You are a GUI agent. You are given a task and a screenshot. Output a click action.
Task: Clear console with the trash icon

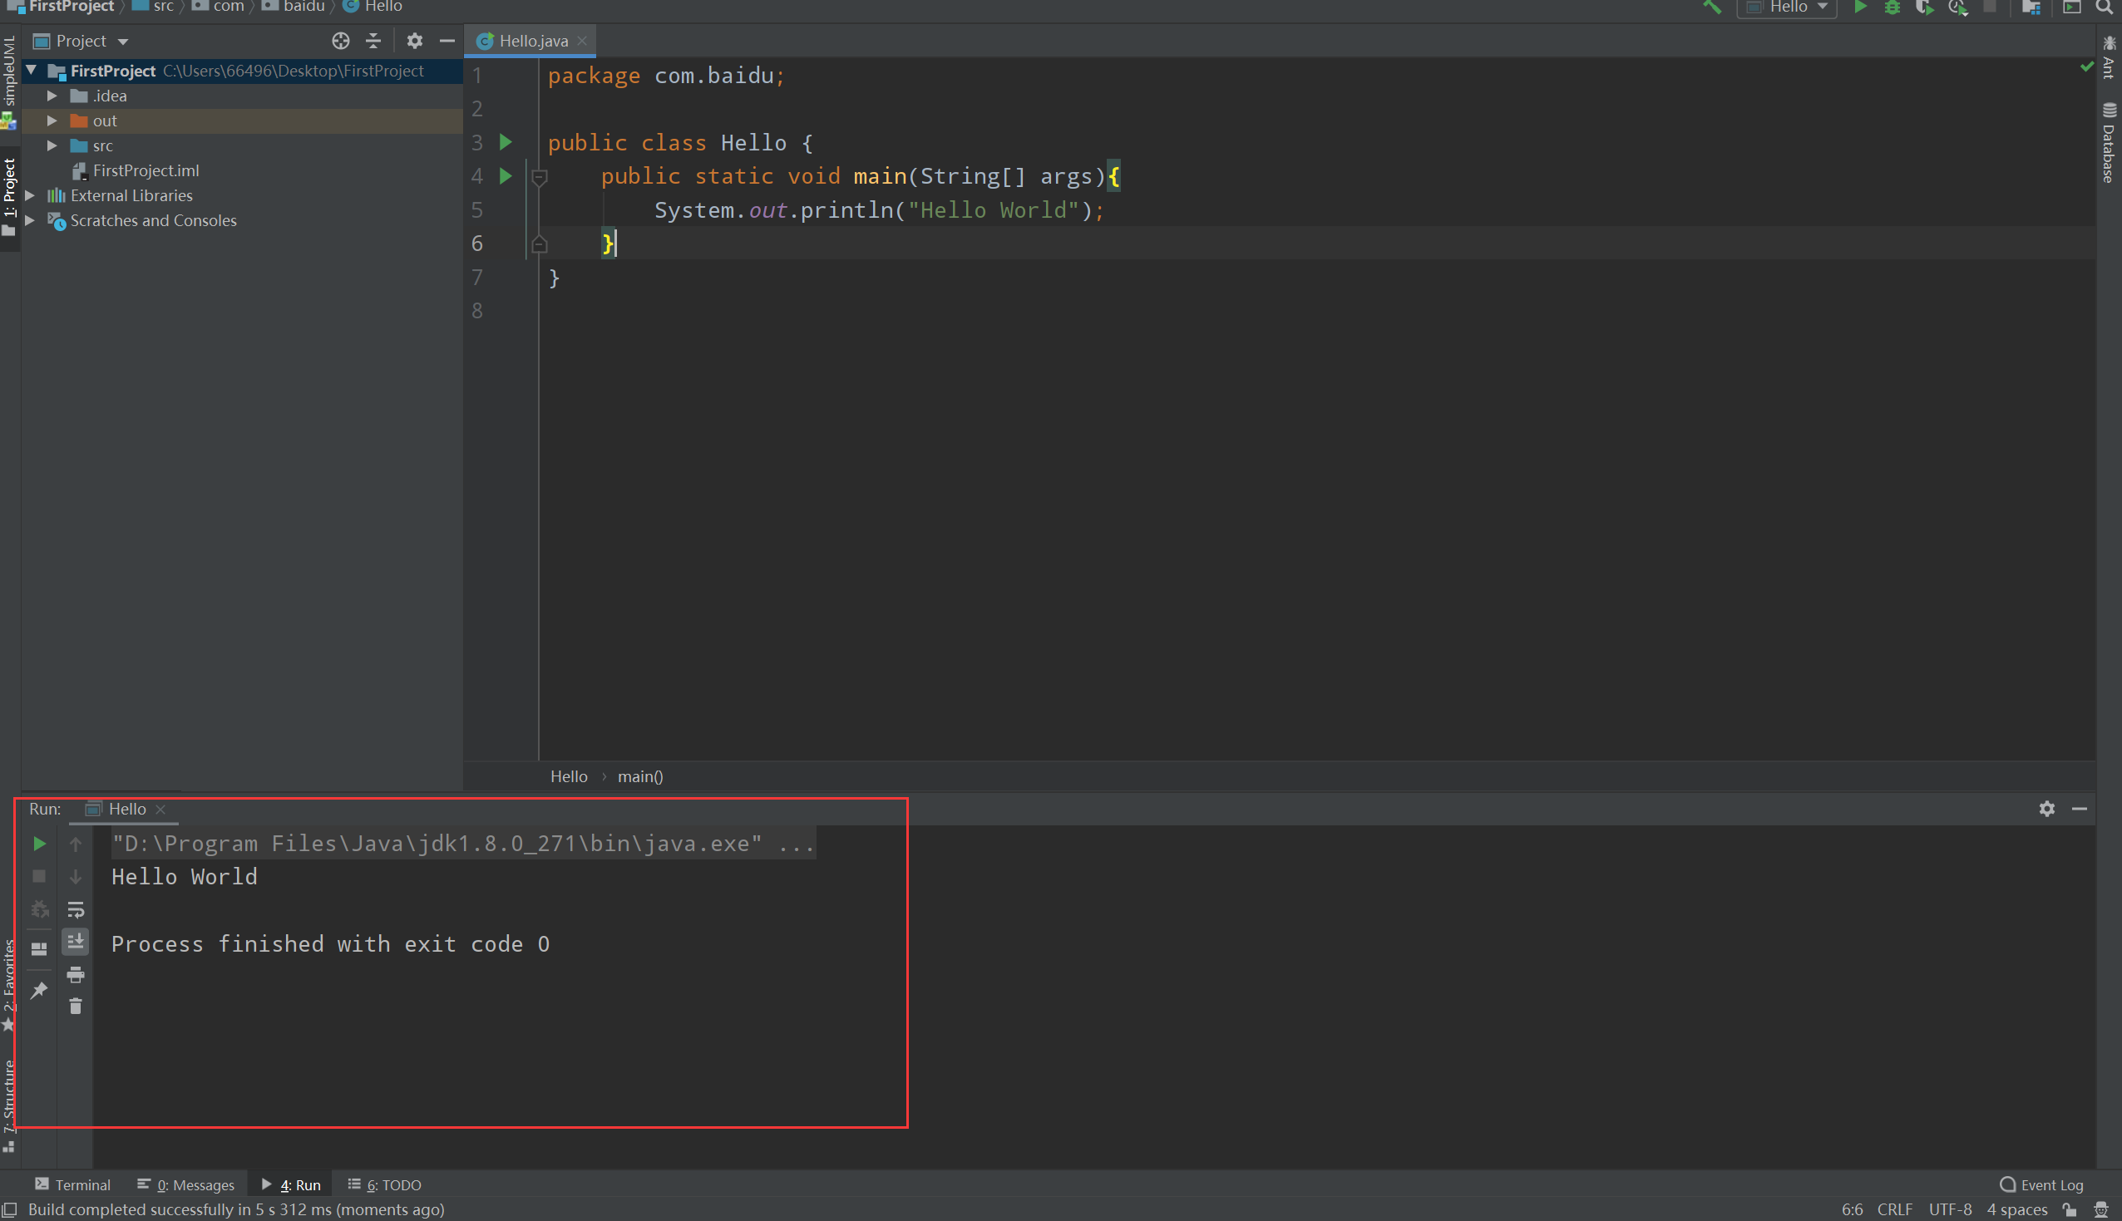coord(76,1007)
